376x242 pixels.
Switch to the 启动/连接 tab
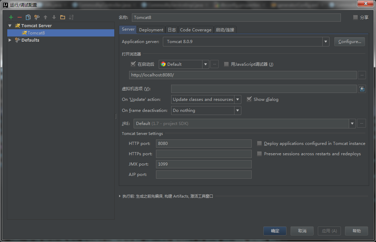(x=225, y=30)
